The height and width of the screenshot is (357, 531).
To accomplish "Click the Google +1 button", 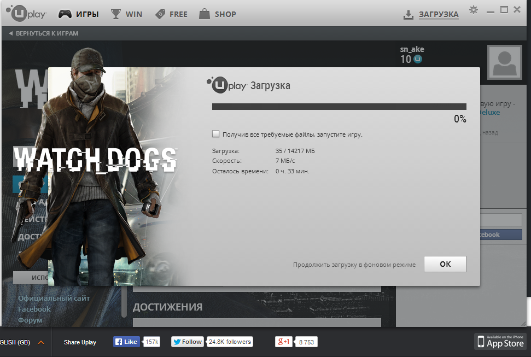I will [x=284, y=342].
